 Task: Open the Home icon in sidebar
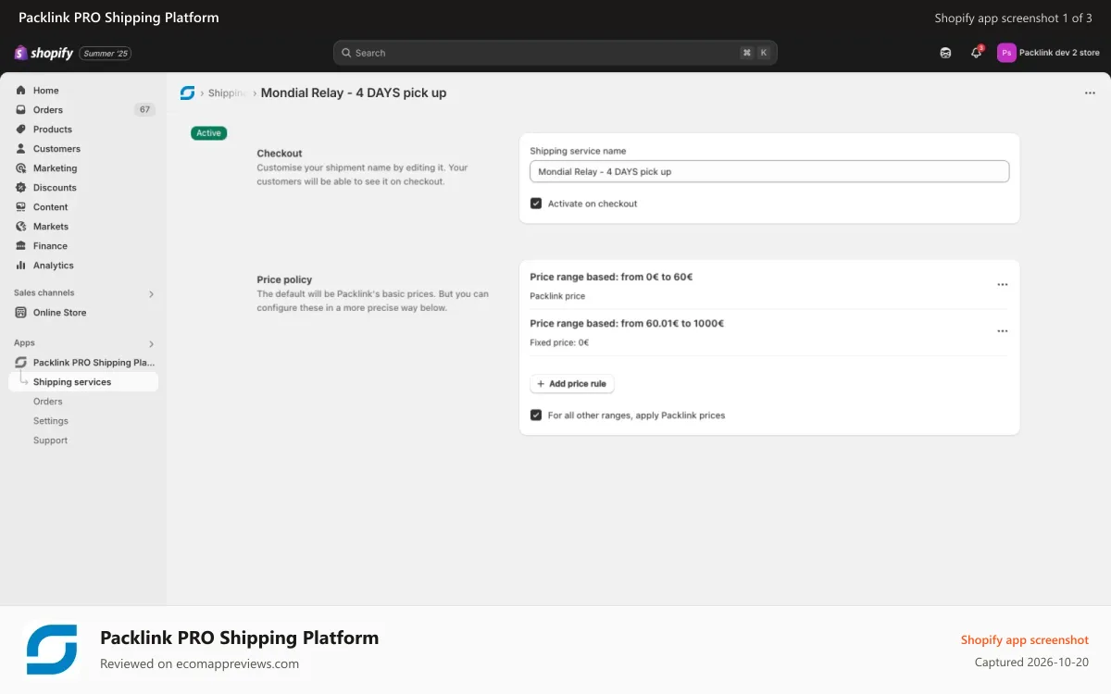(x=20, y=91)
